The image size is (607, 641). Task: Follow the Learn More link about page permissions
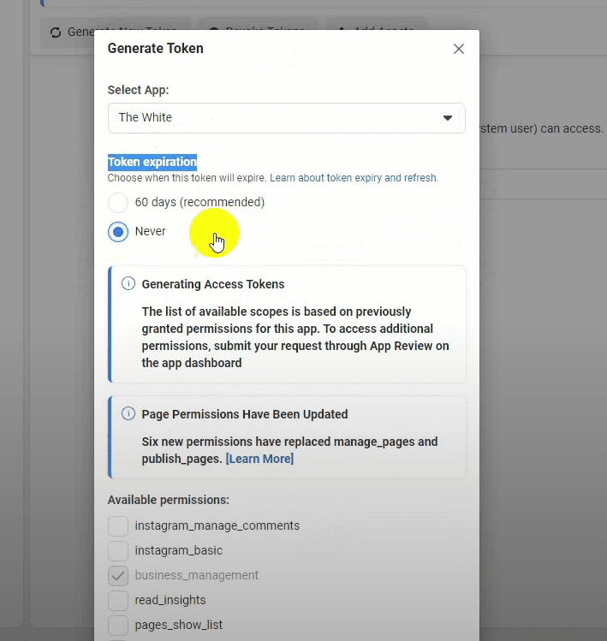259,459
